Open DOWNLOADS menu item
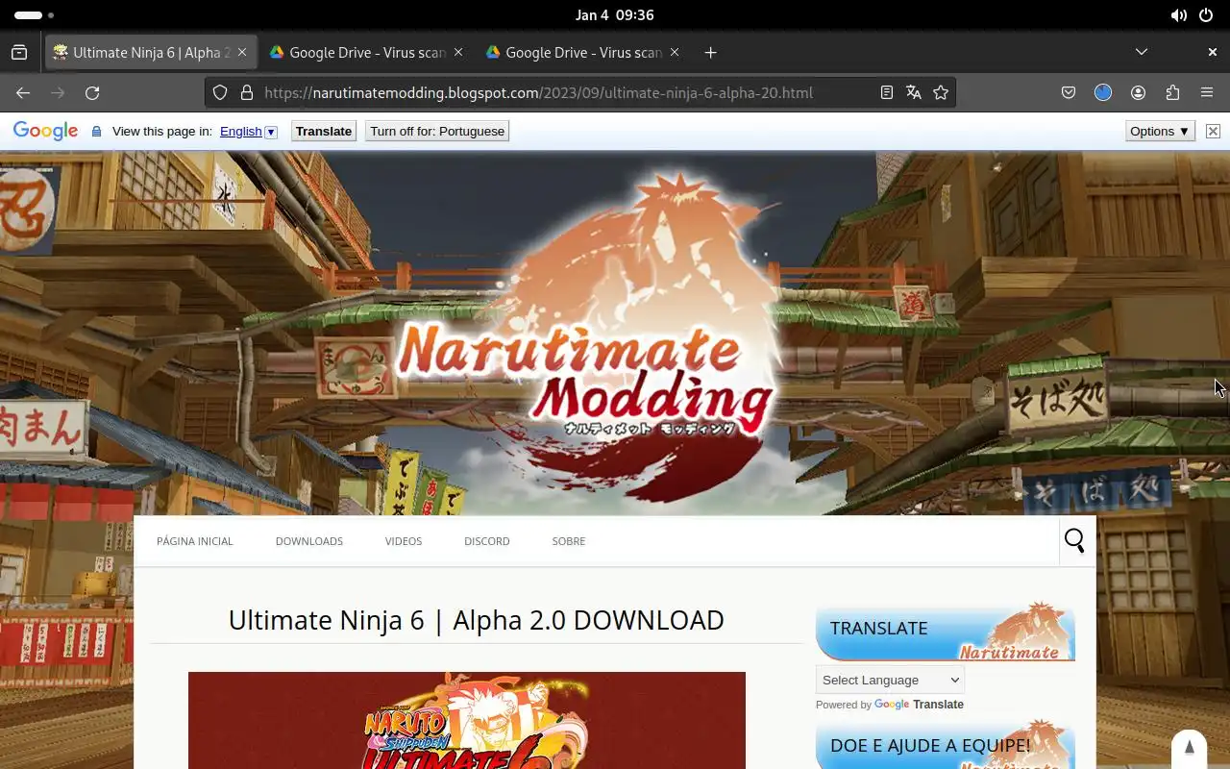 click(x=309, y=541)
